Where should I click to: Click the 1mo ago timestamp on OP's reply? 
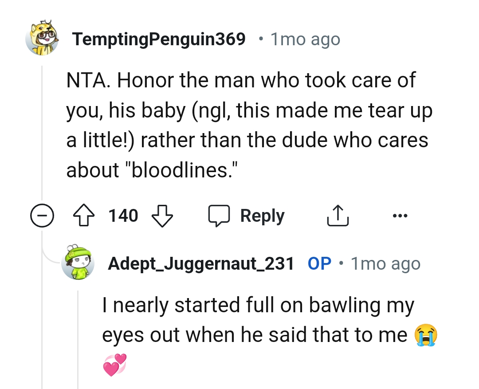(385, 263)
